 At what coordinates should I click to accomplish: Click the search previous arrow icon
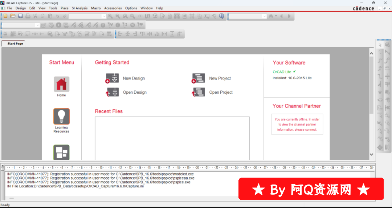[x=282, y=16]
